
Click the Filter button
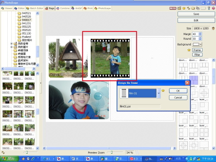(197, 54)
